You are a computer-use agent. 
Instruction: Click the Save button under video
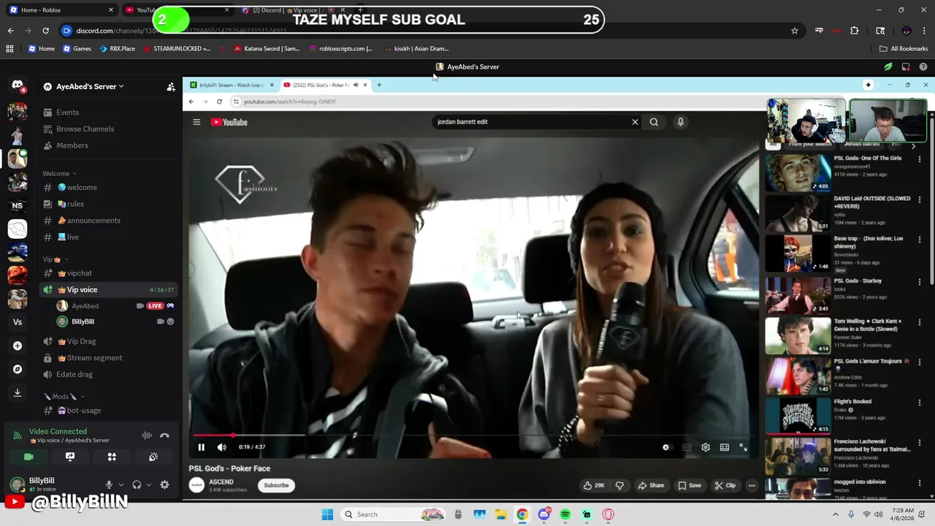point(689,485)
